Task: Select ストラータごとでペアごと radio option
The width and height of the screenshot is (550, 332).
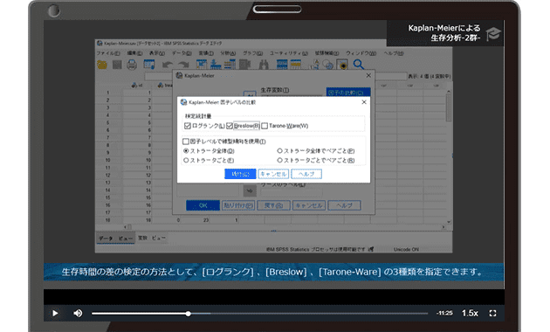Action: point(279,161)
